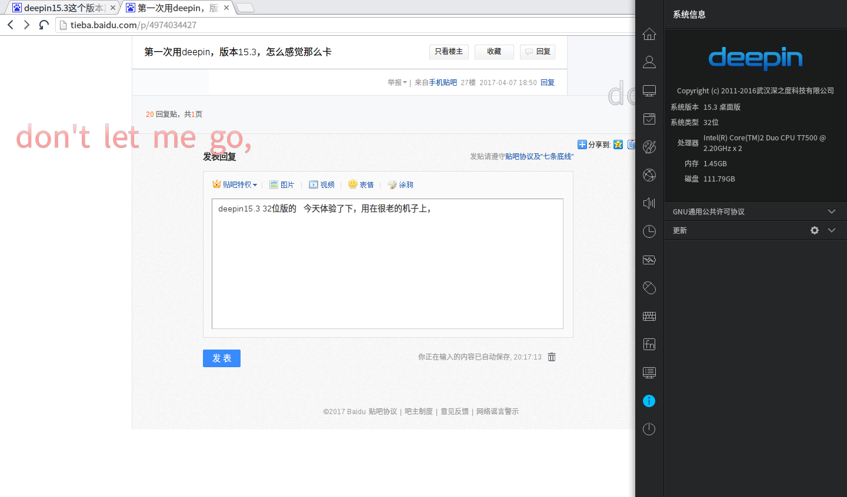The height and width of the screenshot is (497, 847).
Task: Open the fn Shortcuts settings icon
Action: pyautogui.click(x=649, y=344)
